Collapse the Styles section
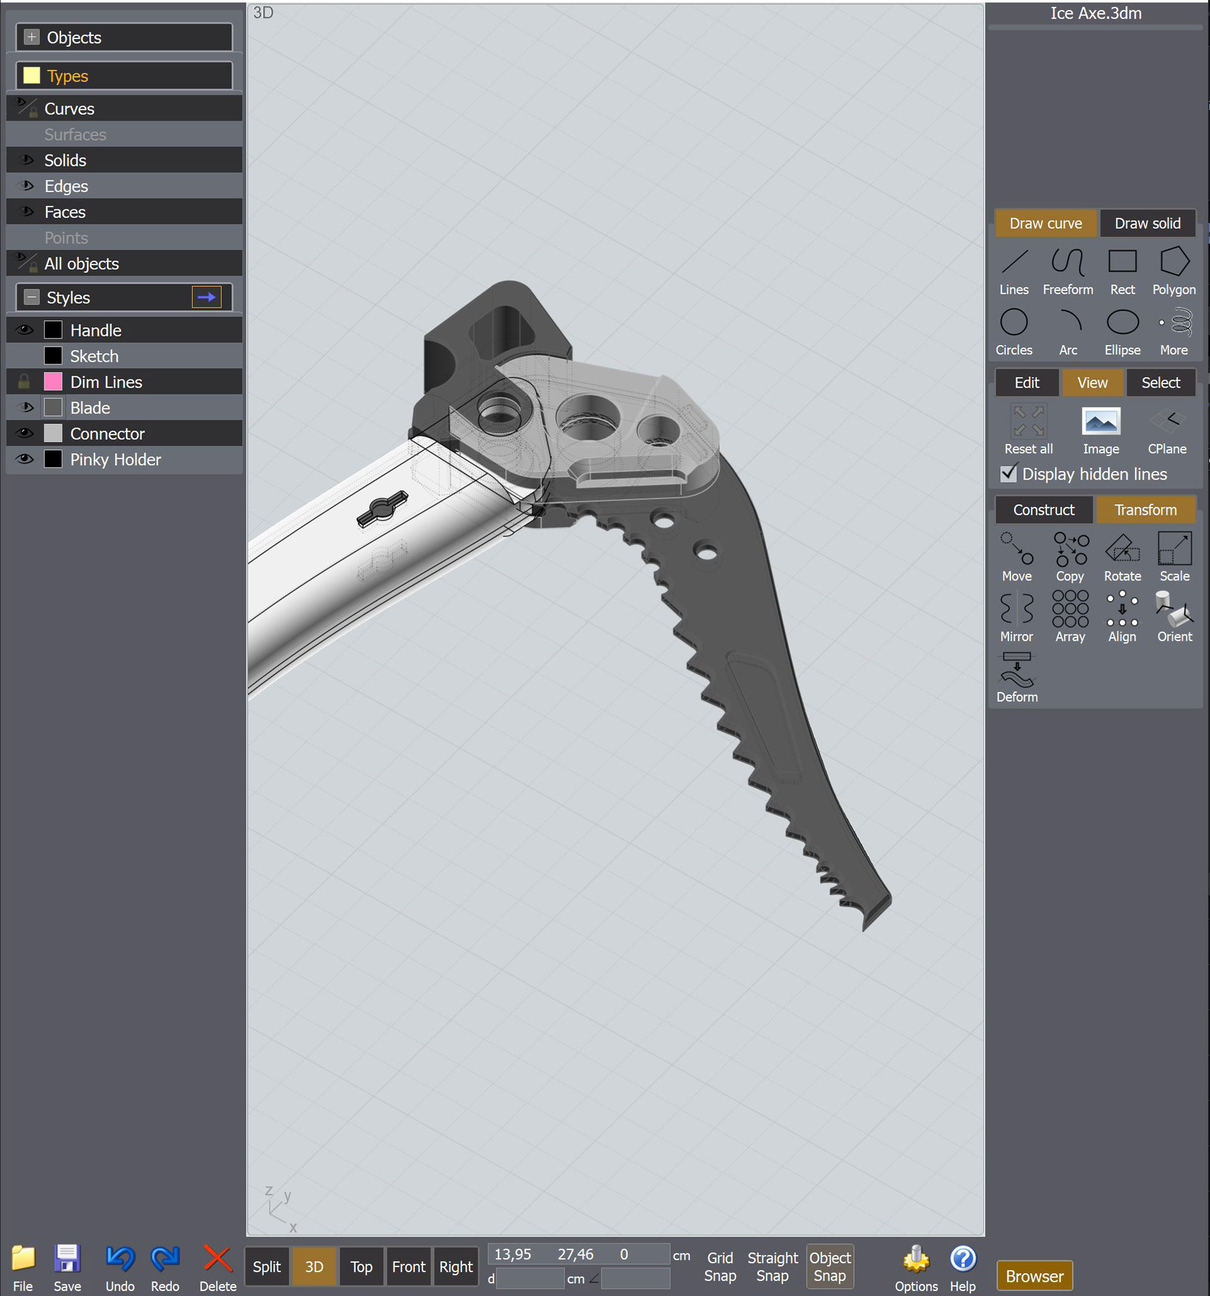1210x1296 pixels. (32, 298)
